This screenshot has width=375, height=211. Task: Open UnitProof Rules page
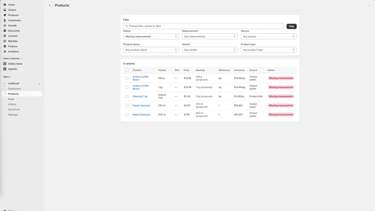tap(11, 99)
